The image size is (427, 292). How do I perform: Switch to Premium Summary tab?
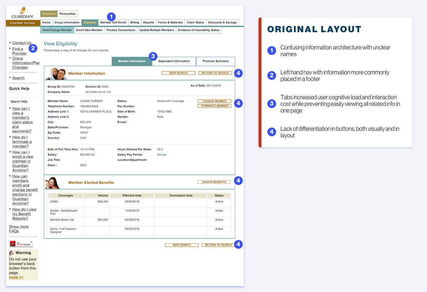215,61
